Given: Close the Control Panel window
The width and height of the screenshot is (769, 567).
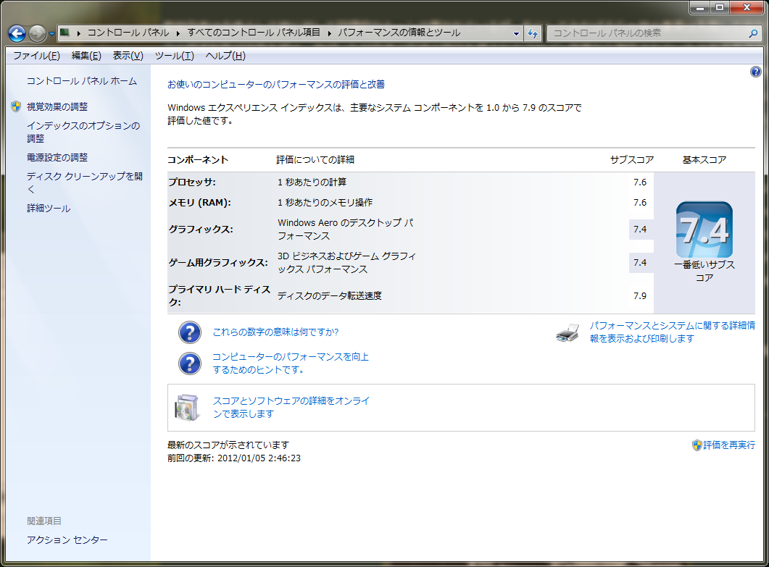Looking at the screenshot, I should pyautogui.click(x=747, y=7).
